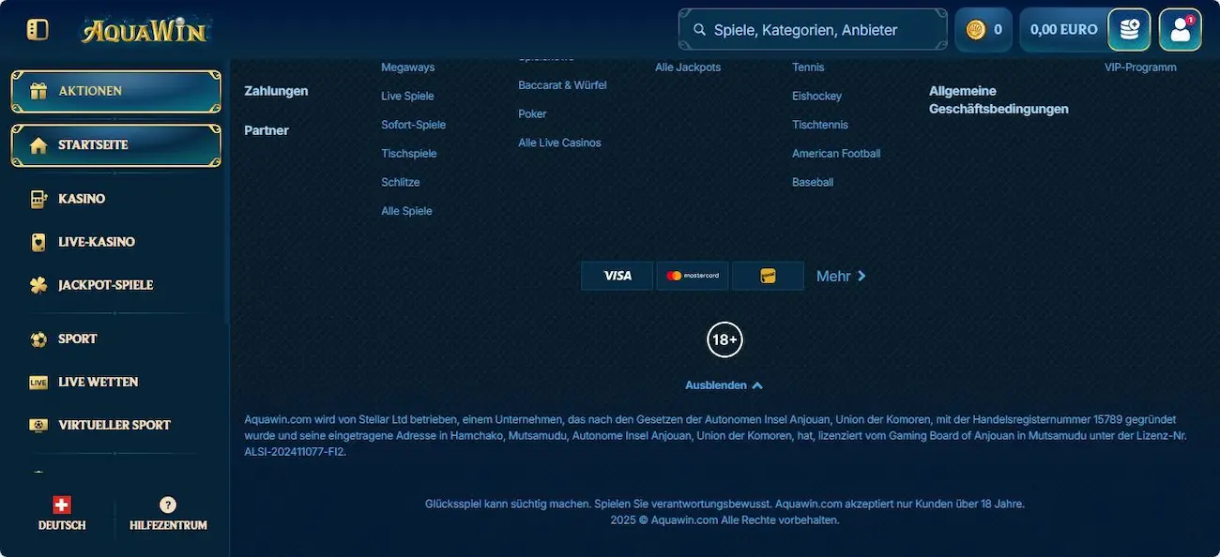
Task: Open the HILFEZENTRUM help center
Action: tap(168, 515)
